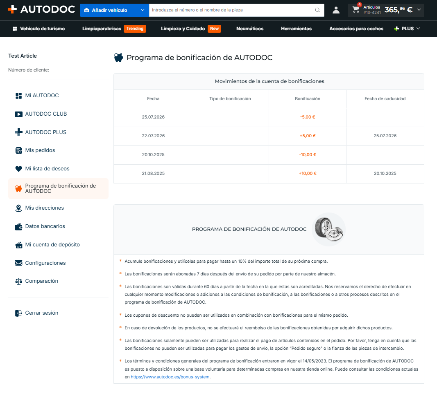Click the tire and brake disc image

pos(328,229)
